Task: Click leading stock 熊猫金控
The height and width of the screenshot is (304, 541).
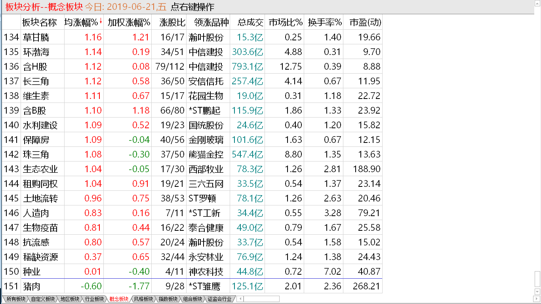Action: 206,154
